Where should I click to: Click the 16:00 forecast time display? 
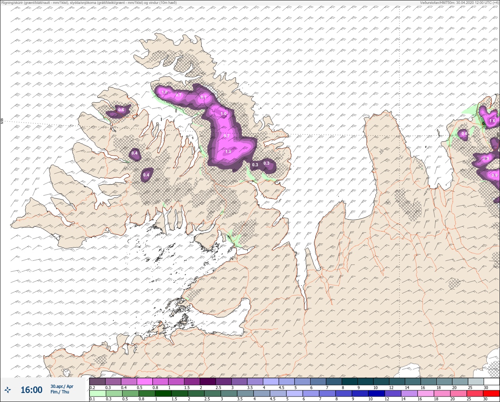[x=31, y=390]
